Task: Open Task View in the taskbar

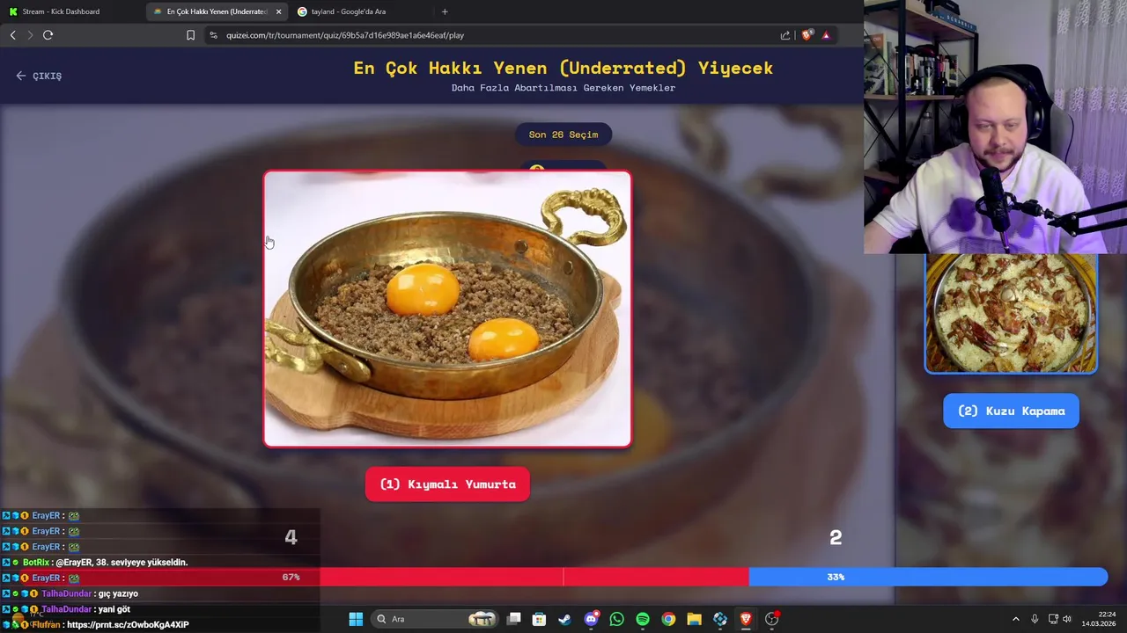Action: pyautogui.click(x=514, y=619)
